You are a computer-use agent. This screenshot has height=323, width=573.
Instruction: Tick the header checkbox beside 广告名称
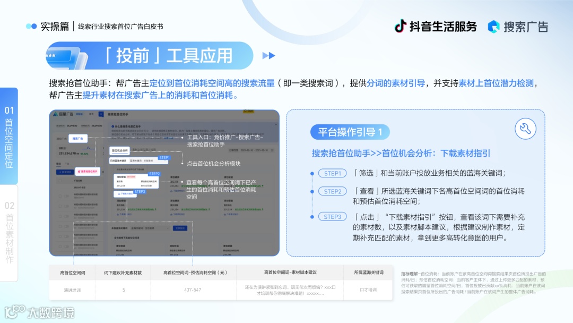[60, 181]
